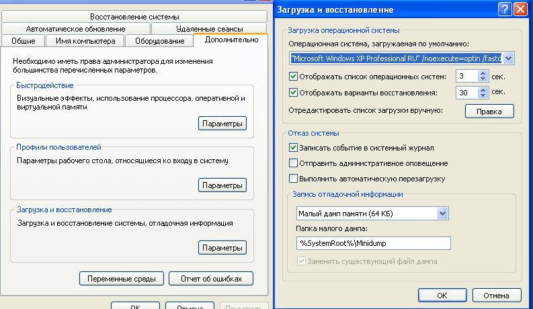Image resolution: width=533 pixels, height=309 pixels.
Task: Disable Записать событие в системный журнал
Action: (x=292, y=147)
